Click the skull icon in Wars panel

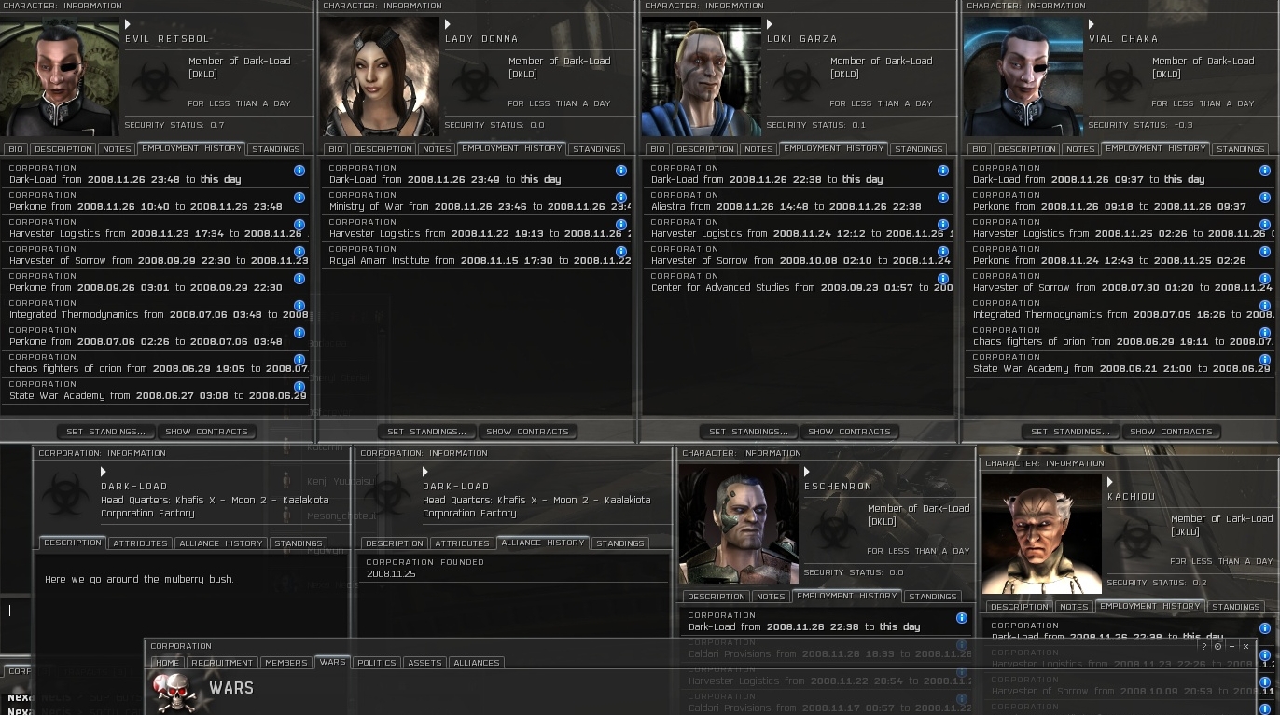point(174,692)
